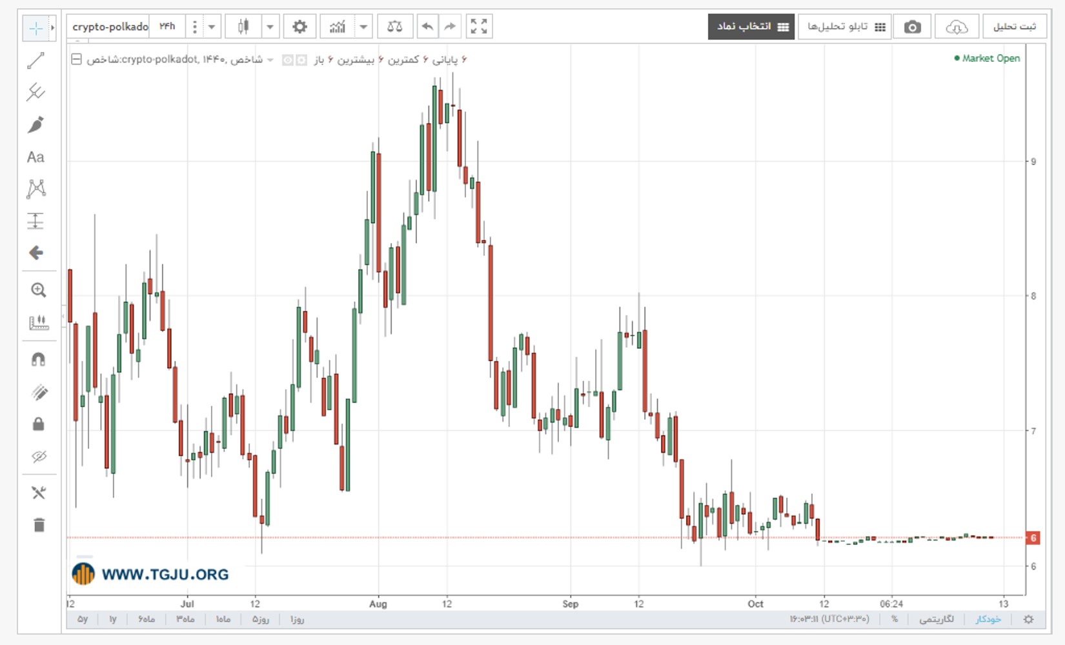This screenshot has width=1065, height=645.
Task: Open drawing tool properties in sidebar
Action: tap(39, 493)
